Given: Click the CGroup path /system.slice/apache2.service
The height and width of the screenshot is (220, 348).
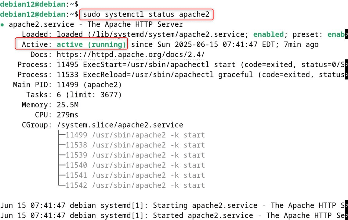Looking at the screenshot, I should click(120, 125).
